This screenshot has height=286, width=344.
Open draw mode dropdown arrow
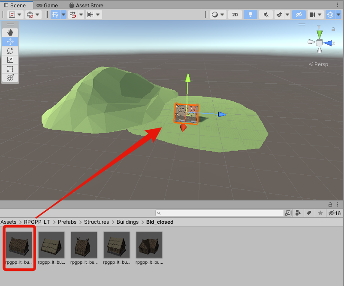pyautogui.click(x=222, y=15)
